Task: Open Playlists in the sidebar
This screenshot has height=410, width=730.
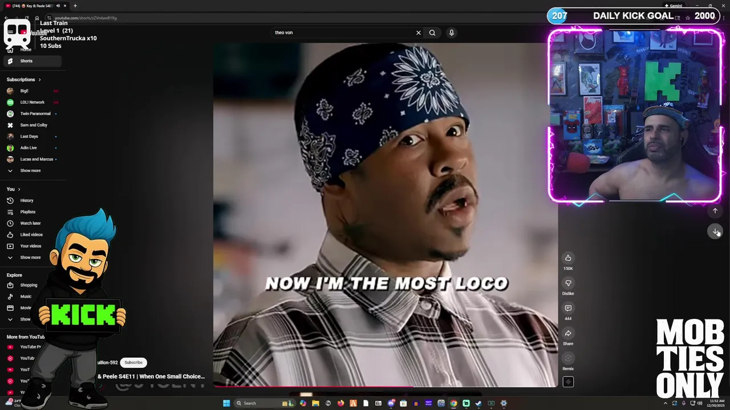Action: (x=33, y=212)
